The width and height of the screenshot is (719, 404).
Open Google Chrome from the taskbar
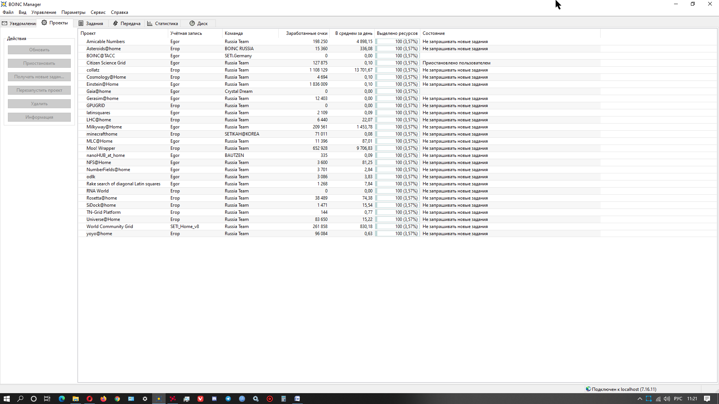click(117, 399)
